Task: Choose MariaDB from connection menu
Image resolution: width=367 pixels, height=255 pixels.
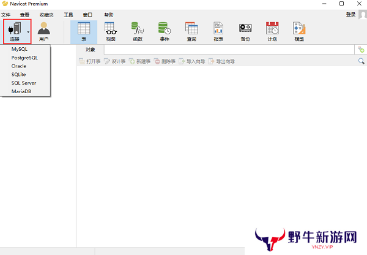Action: (x=21, y=91)
